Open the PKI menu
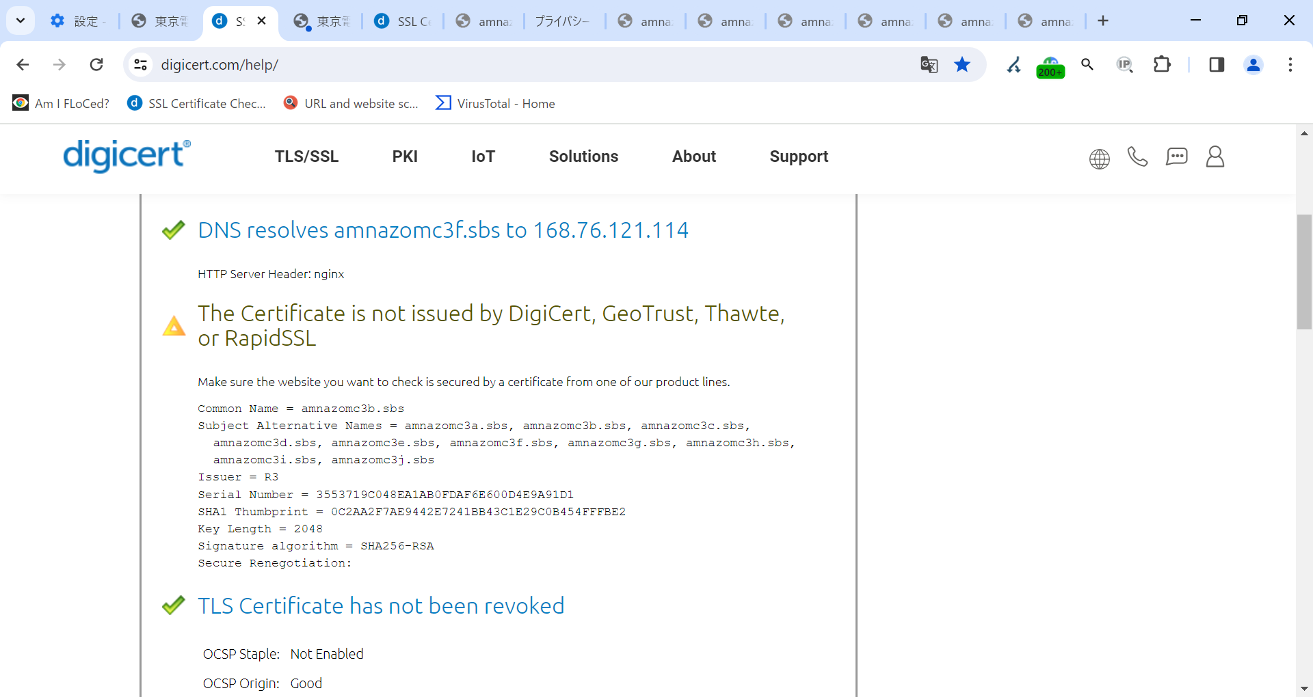The width and height of the screenshot is (1313, 697). [x=405, y=156]
